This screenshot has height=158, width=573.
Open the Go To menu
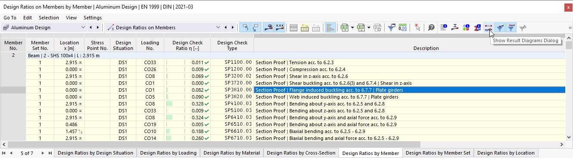coord(10,18)
